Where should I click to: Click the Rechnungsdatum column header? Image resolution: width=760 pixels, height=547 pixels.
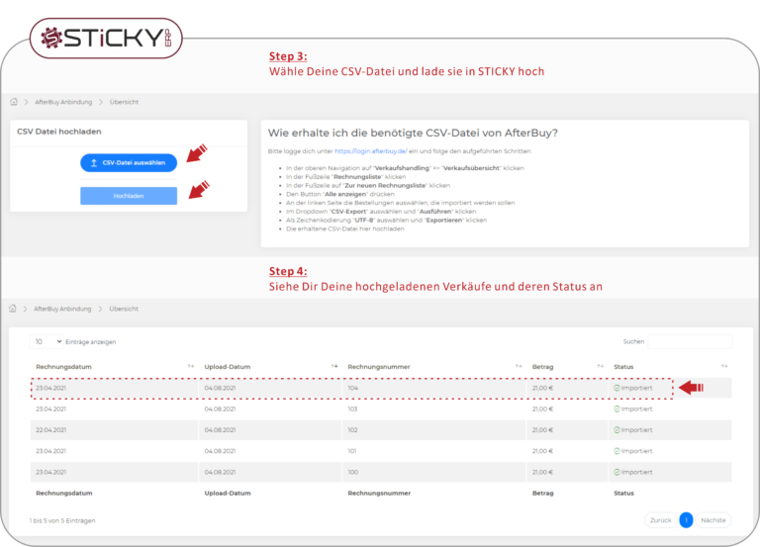point(63,367)
